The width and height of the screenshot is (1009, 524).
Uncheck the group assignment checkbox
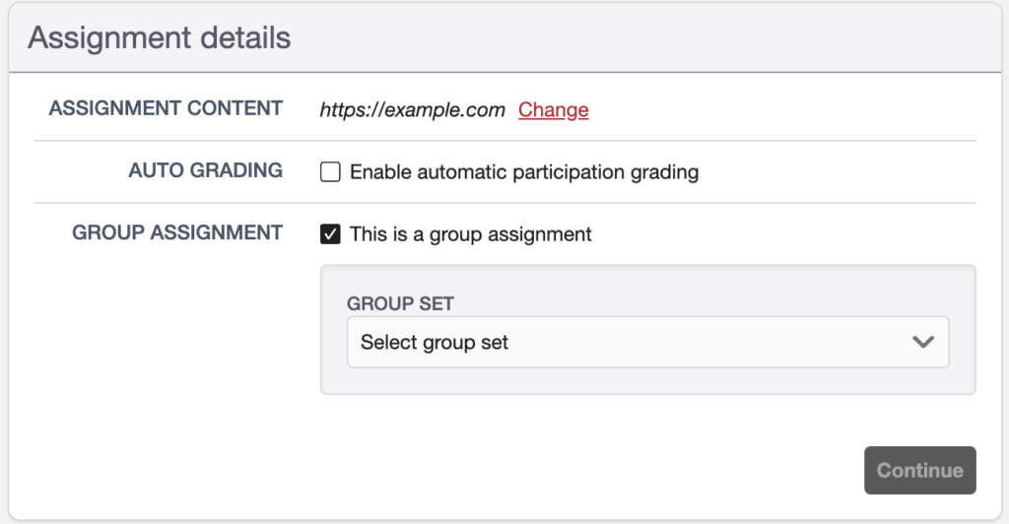[x=330, y=234]
